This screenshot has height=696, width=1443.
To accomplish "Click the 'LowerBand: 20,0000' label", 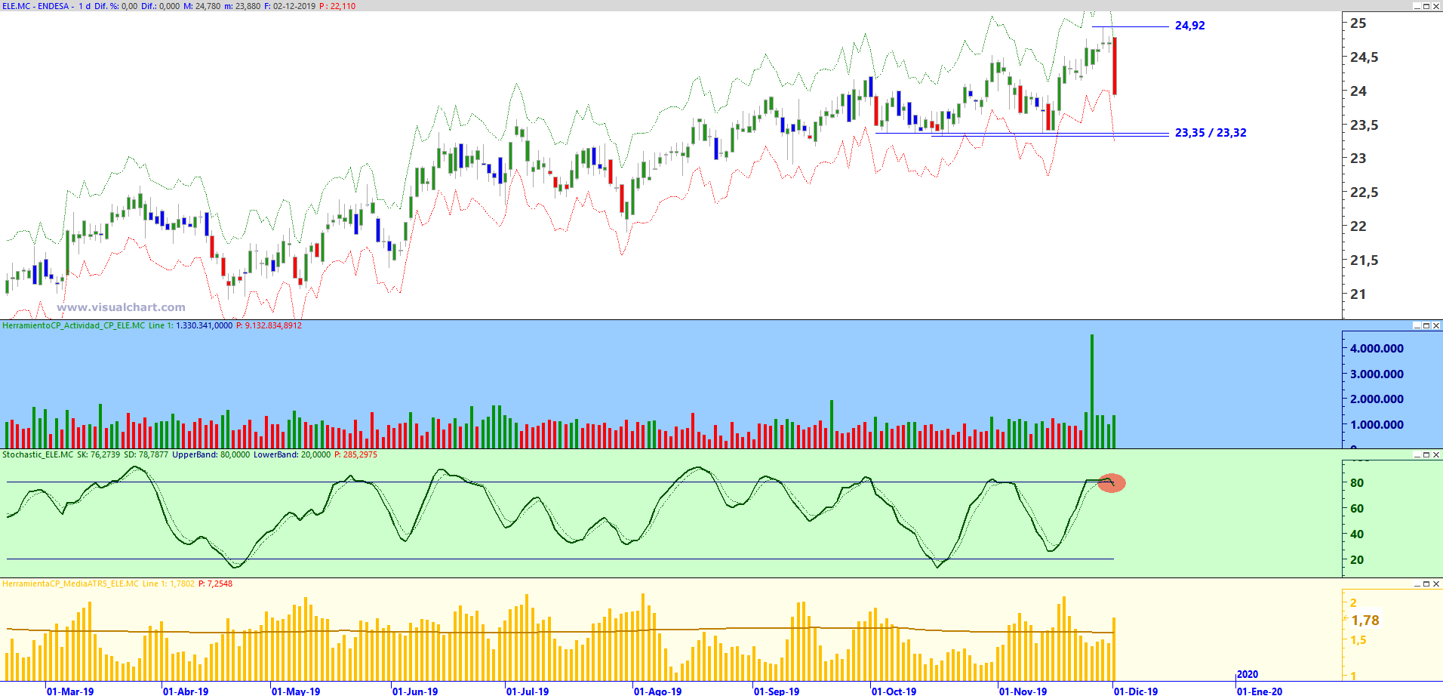I will [292, 454].
